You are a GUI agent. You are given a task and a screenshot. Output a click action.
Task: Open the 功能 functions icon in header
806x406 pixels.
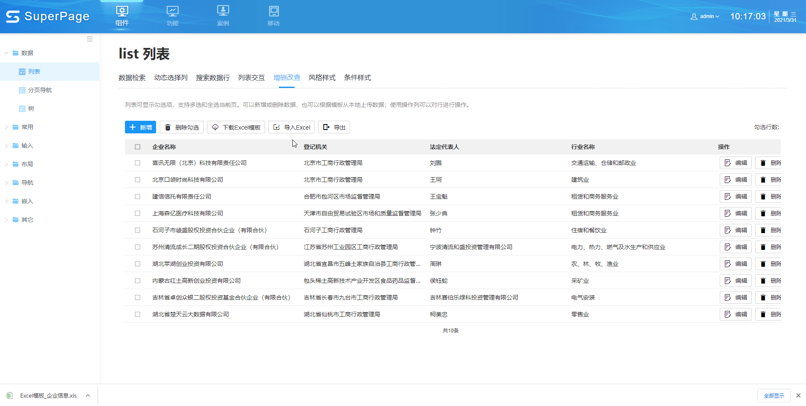pyautogui.click(x=172, y=16)
